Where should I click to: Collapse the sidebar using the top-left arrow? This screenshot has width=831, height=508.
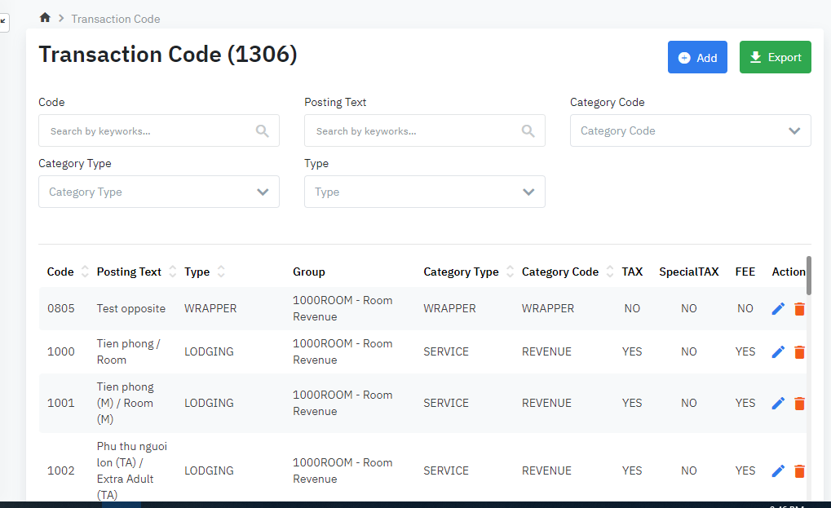(x=4, y=22)
